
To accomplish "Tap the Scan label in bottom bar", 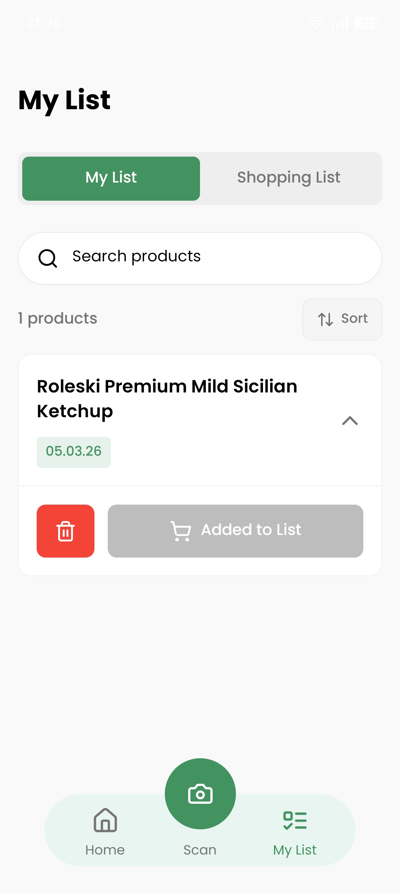I will pos(200,850).
